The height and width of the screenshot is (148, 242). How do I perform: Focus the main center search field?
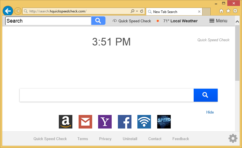tap(106, 95)
